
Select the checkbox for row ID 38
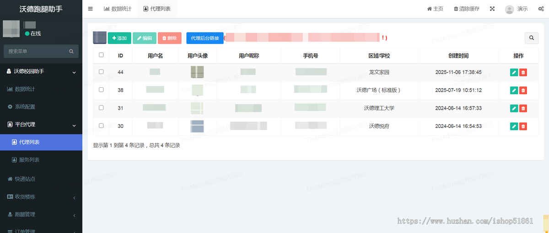[x=101, y=90]
